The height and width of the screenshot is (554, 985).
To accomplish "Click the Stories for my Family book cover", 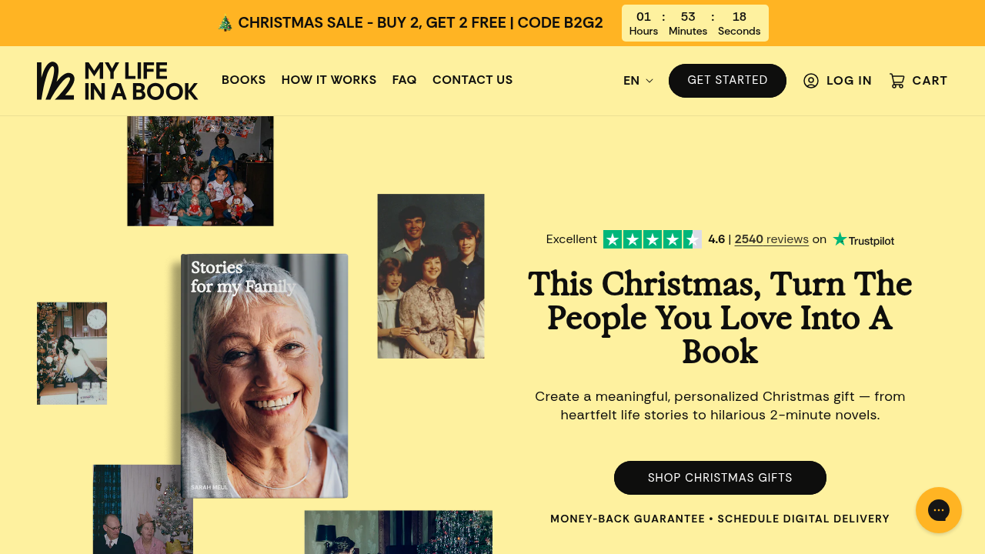I will point(265,375).
